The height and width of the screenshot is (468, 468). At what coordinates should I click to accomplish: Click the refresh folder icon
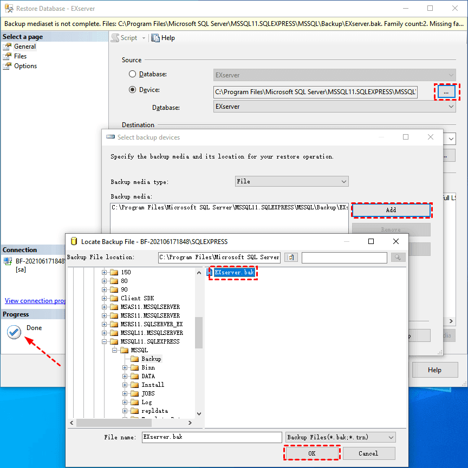pyautogui.click(x=291, y=258)
